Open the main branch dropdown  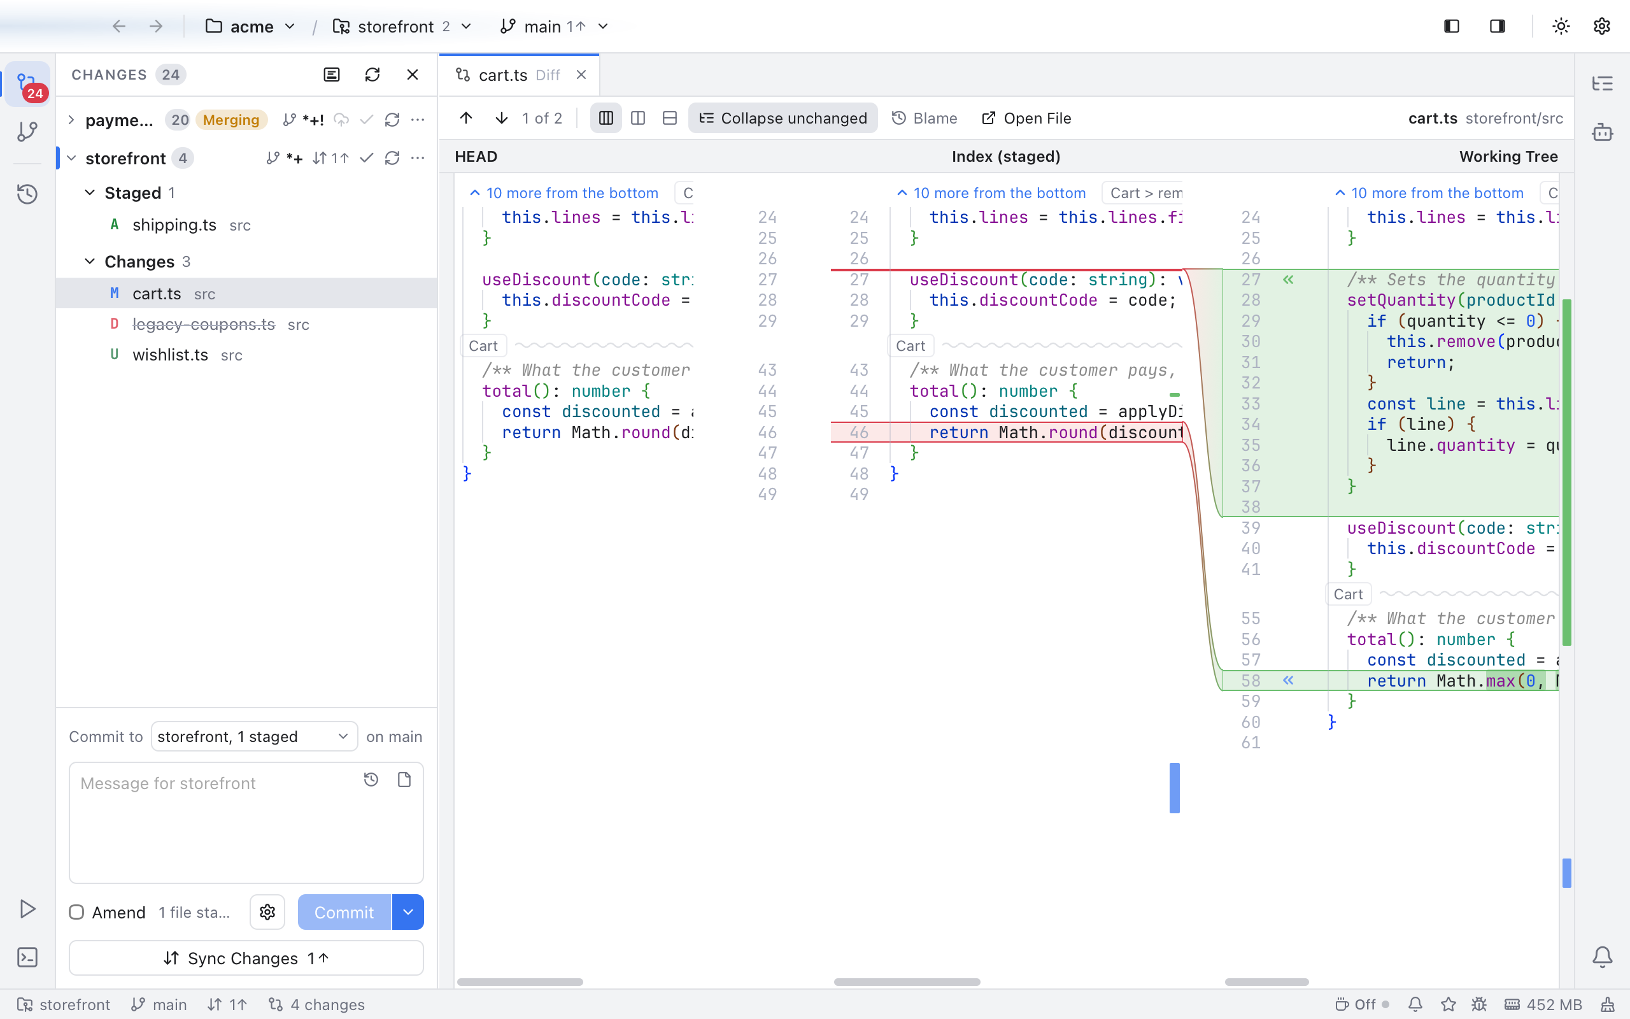point(555,26)
